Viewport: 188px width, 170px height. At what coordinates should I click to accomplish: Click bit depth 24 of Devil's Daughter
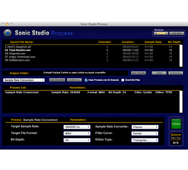coord(170,47)
